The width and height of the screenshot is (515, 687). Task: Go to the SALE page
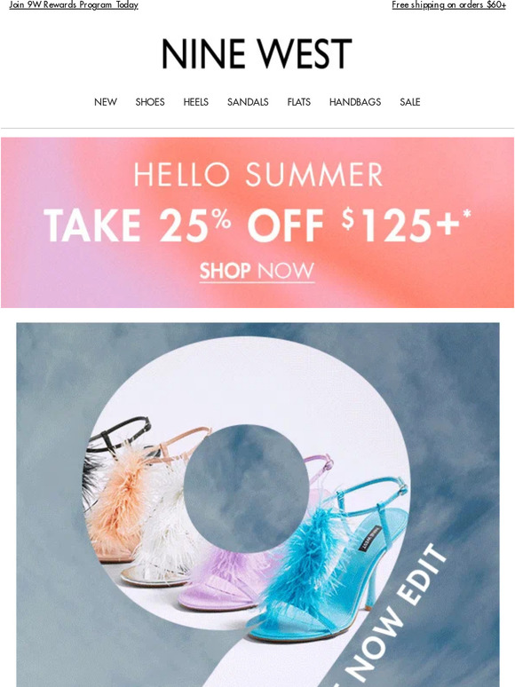tap(410, 102)
